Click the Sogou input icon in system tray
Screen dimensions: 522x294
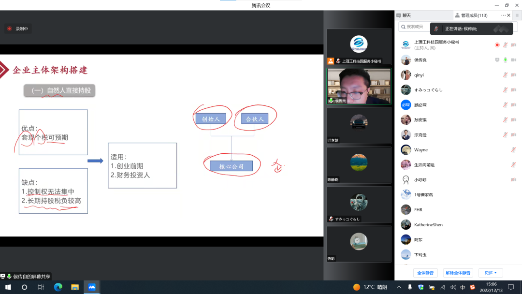(472, 287)
